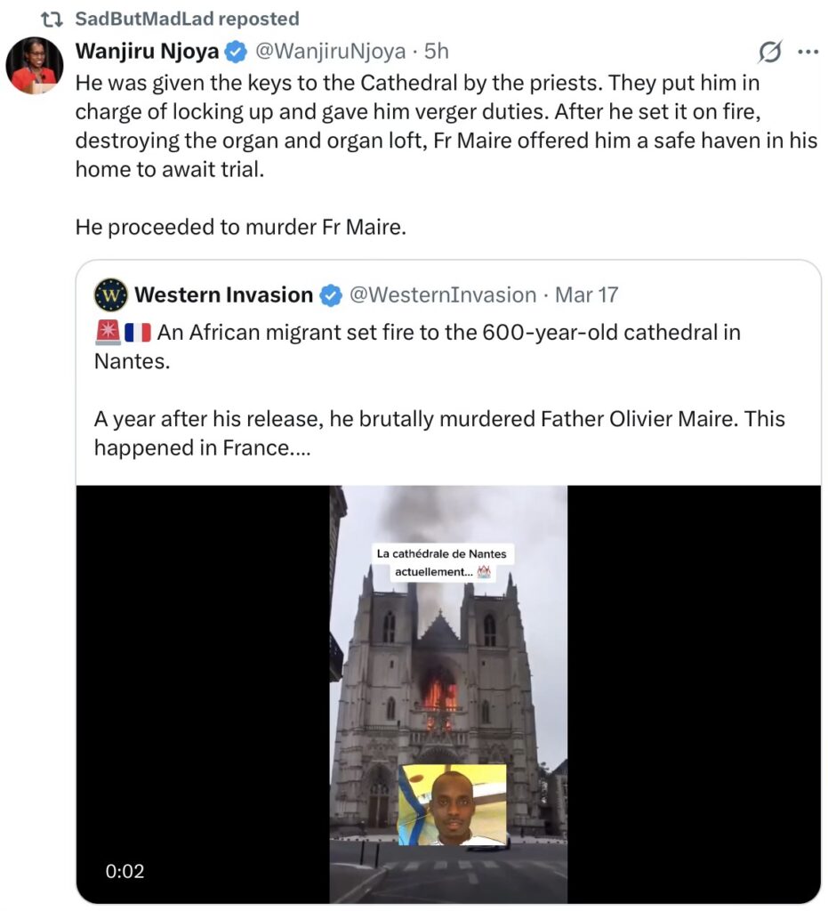828x911 pixels.
Task: Open the @WesternInvasion handle
Action: pyautogui.click(x=443, y=294)
